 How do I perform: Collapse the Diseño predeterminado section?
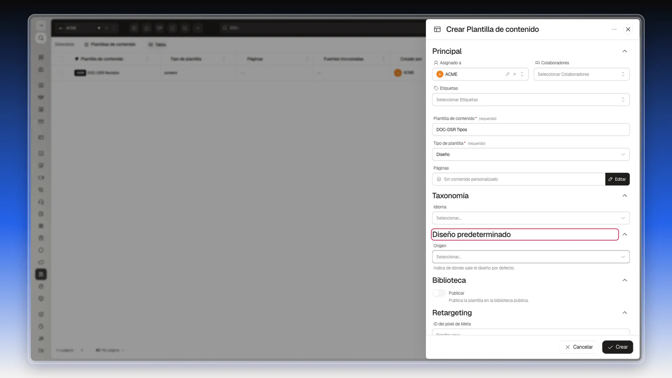coord(625,234)
